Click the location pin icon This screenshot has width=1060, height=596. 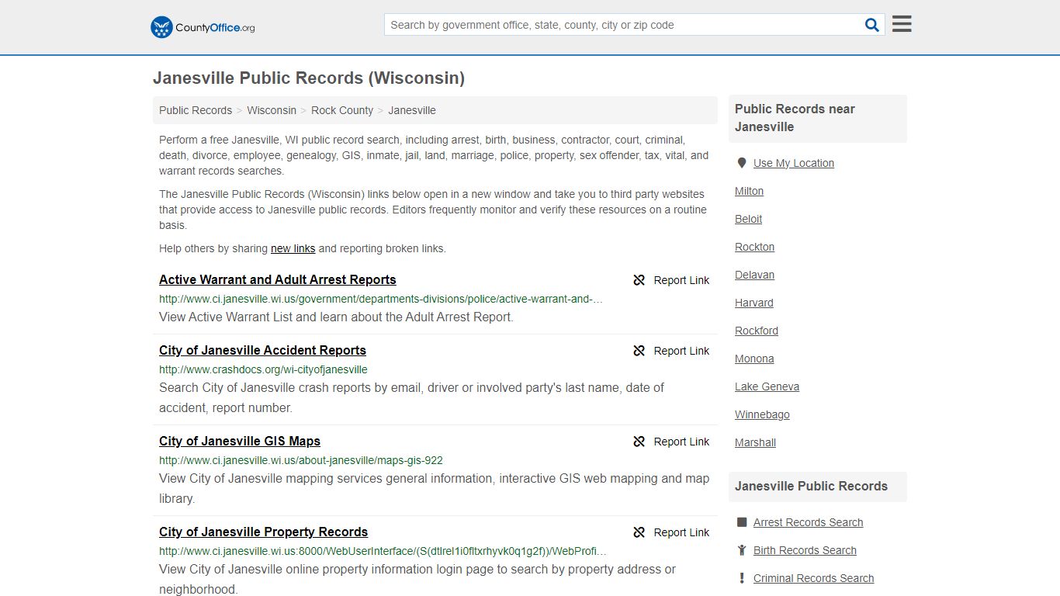[x=742, y=163]
